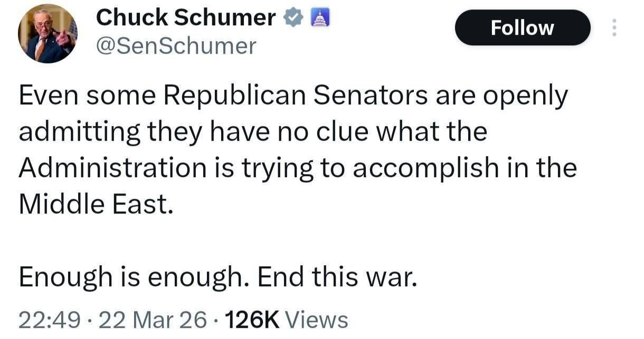This screenshot has height=339, width=644.
Task: Click the phrase "End this war"
Action: [337, 277]
